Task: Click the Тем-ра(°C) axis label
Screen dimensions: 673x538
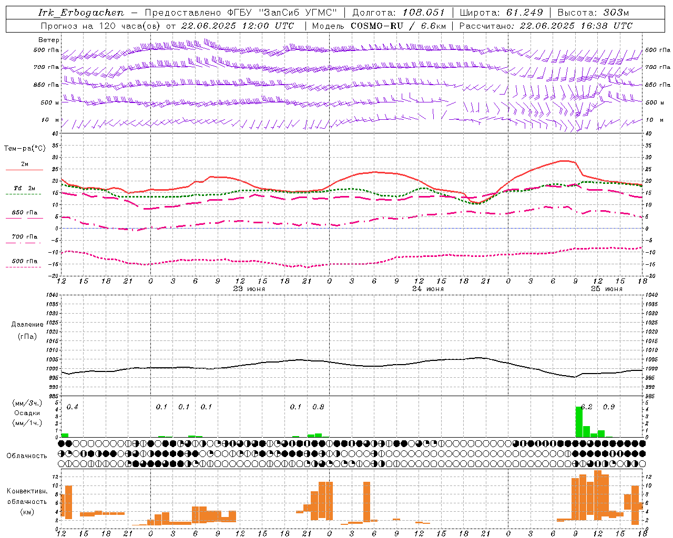Action: click(x=25, y=149)
